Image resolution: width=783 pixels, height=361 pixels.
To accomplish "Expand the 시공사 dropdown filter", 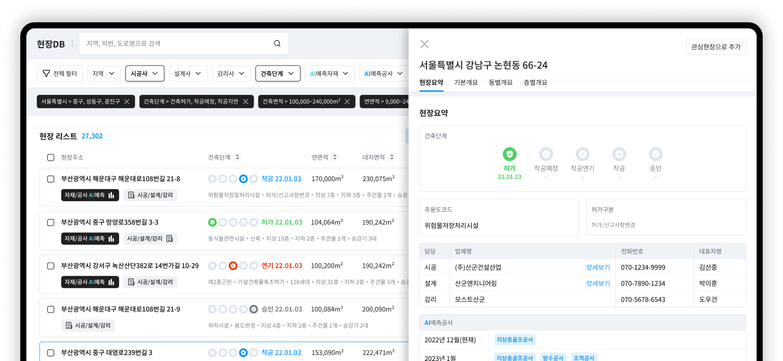I will click(145, 74).
